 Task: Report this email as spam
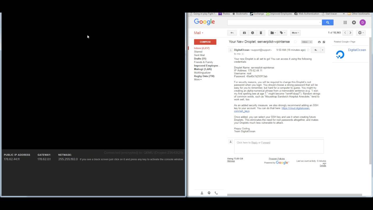(x=252, y=33)
